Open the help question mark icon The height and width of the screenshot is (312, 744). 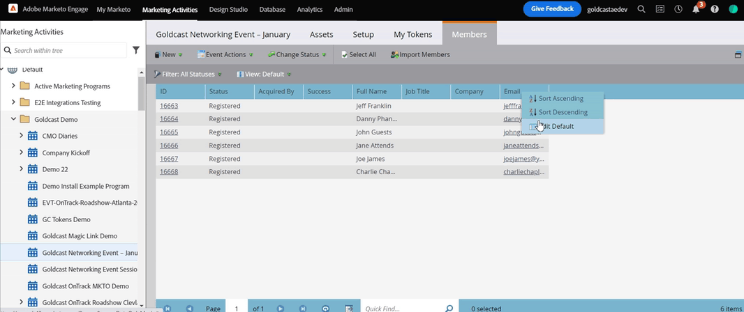click(x=715, y=10)
